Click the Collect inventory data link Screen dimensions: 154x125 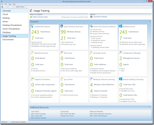[x=40, y=17]
